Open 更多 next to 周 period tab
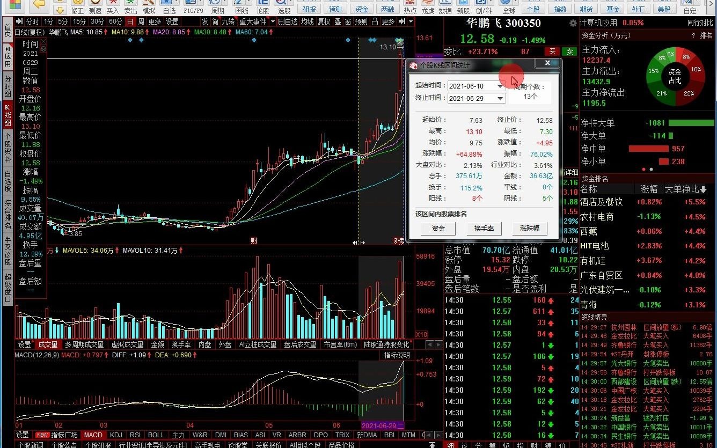This screenshot has width=717, height=448. [155, 21]
